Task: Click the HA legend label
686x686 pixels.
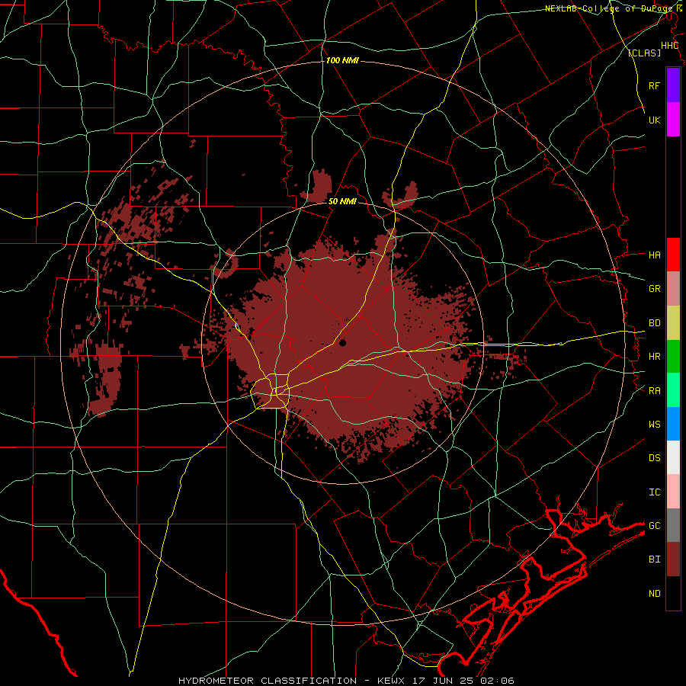Action: click(654, 255)
